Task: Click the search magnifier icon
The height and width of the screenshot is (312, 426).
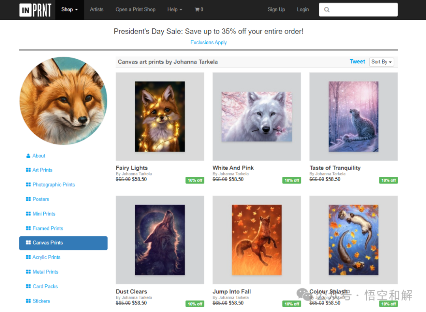Action: coord(327,10)
